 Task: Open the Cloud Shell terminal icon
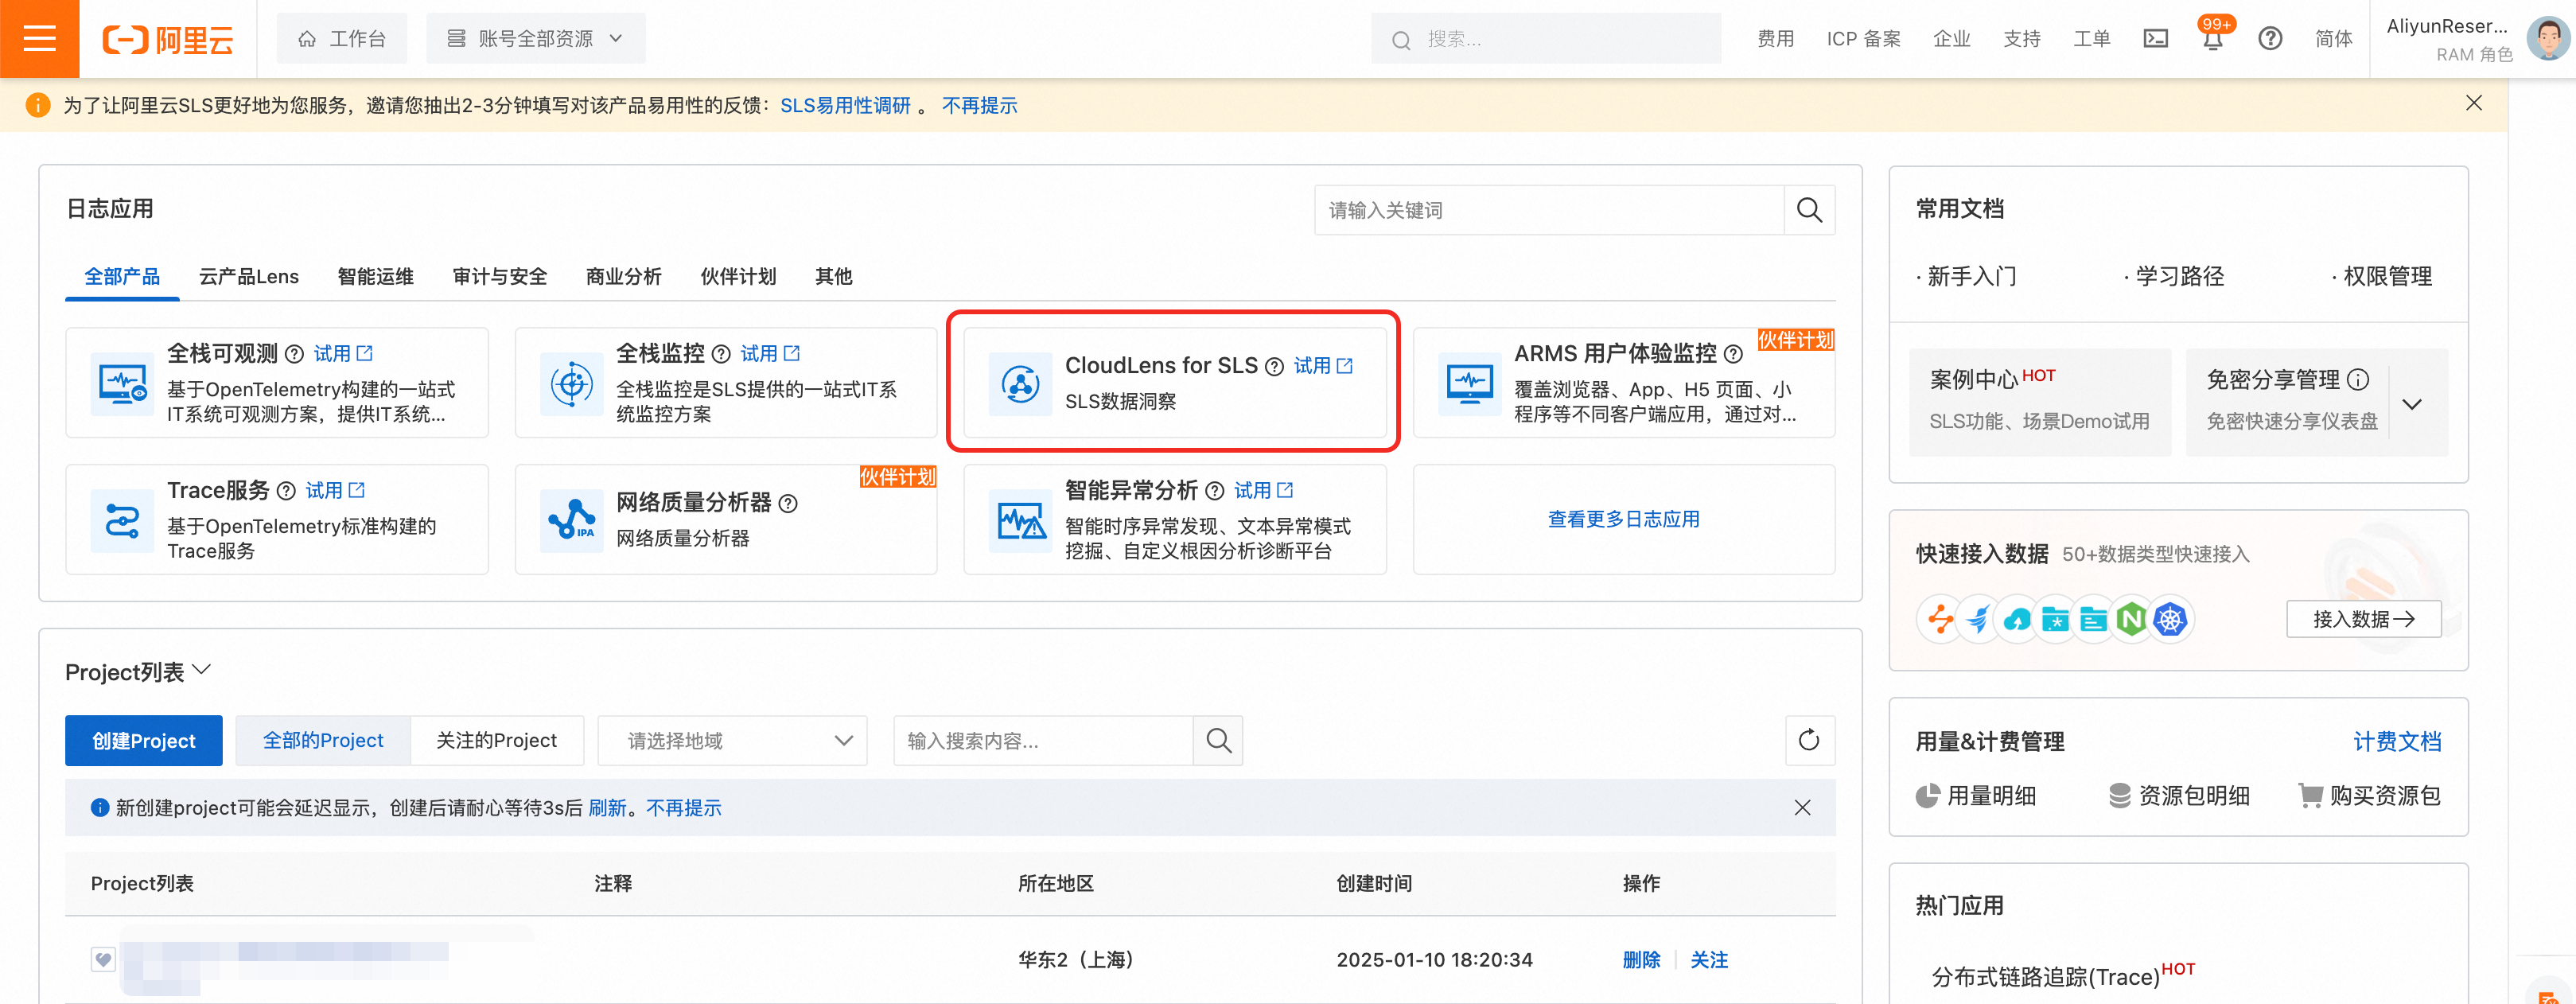[x=2156, y=39]
